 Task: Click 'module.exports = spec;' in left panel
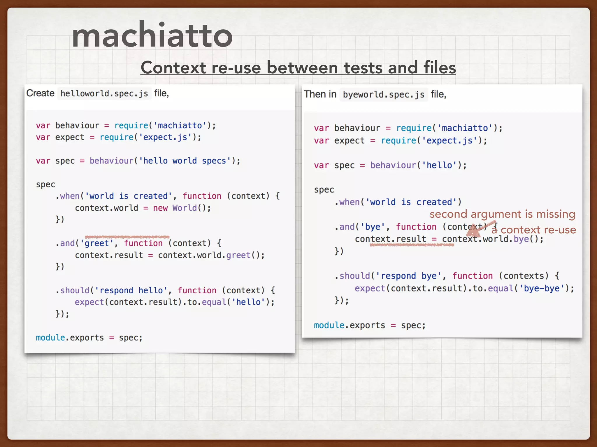(x=89, y=338)
